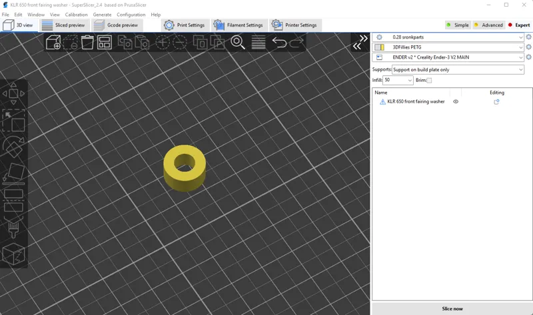Open the print profile settings gear
Image resolution: width=533 pixels, height=315 pixels.
528,37
